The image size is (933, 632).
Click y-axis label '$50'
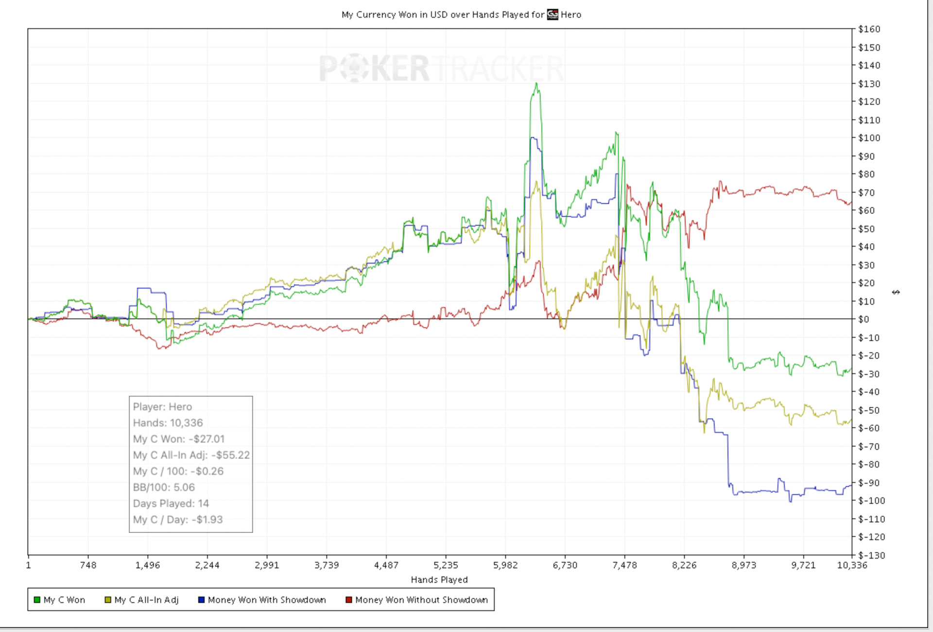coord(866,228)
